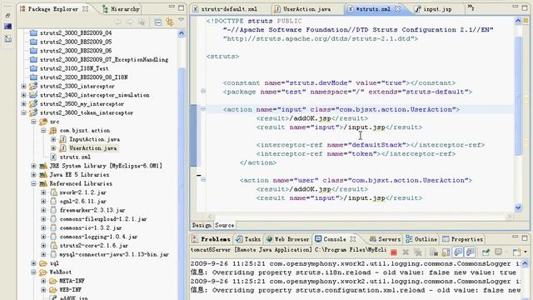Switch to the Hierarchy tab

coord(121,9)
